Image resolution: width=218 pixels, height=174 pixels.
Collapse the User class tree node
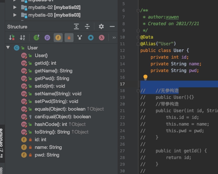pyautogui.click(x=8, y=48)
